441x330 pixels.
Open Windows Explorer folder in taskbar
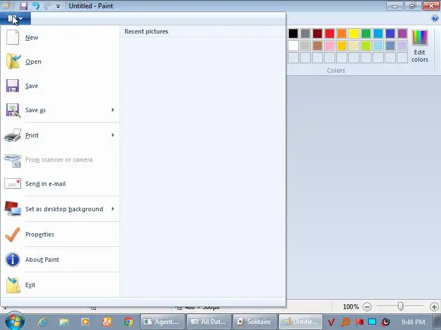coord(63,322)
